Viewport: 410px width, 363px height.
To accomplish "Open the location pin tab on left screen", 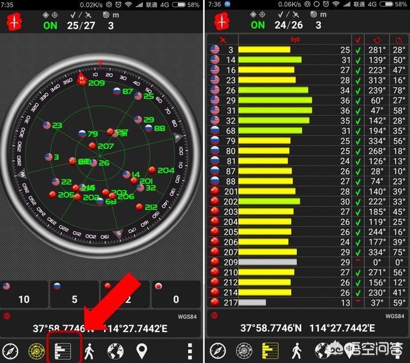I will tap(141, 351).
